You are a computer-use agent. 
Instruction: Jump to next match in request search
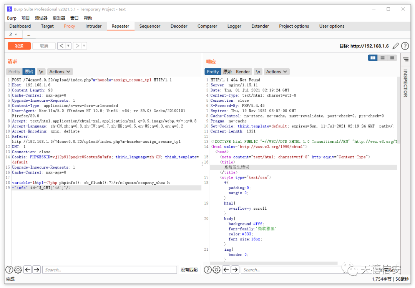tap(37, 270)
